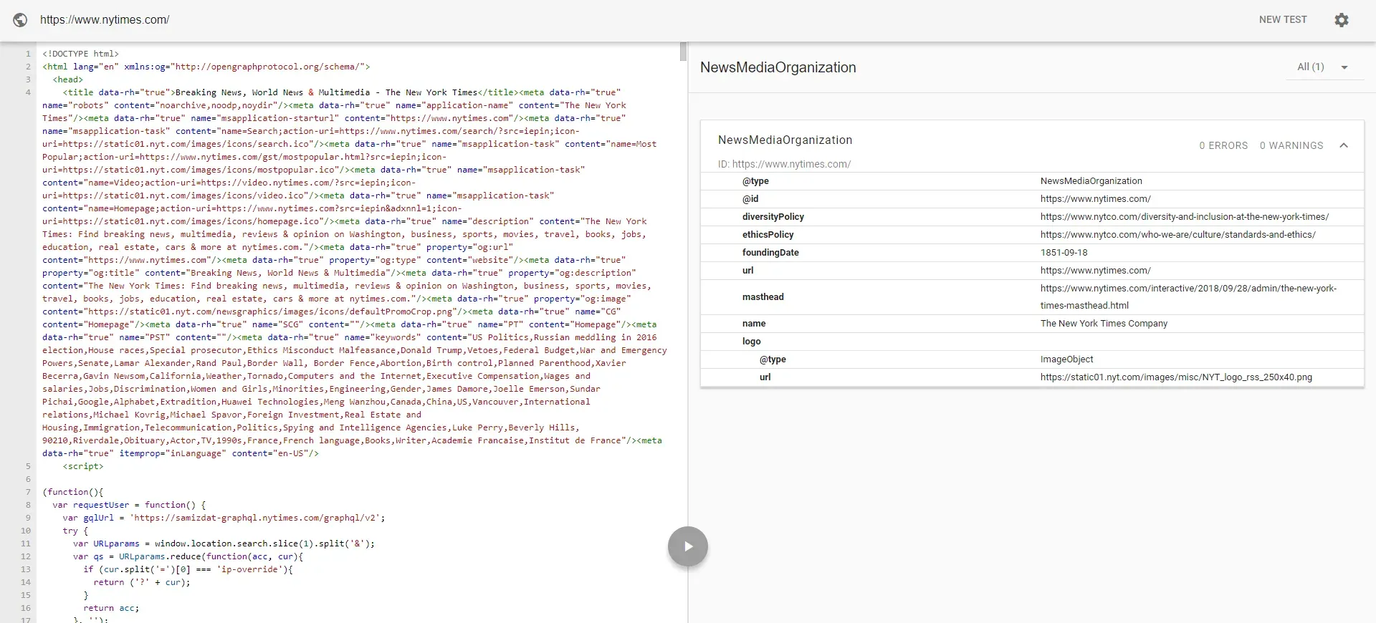1376x623 pixels.
Task: Click the diversityPolicy property label
Action: pos(773,217)
